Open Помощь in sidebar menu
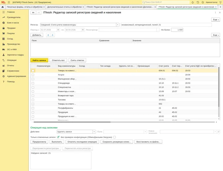 (x=11, y=82)
